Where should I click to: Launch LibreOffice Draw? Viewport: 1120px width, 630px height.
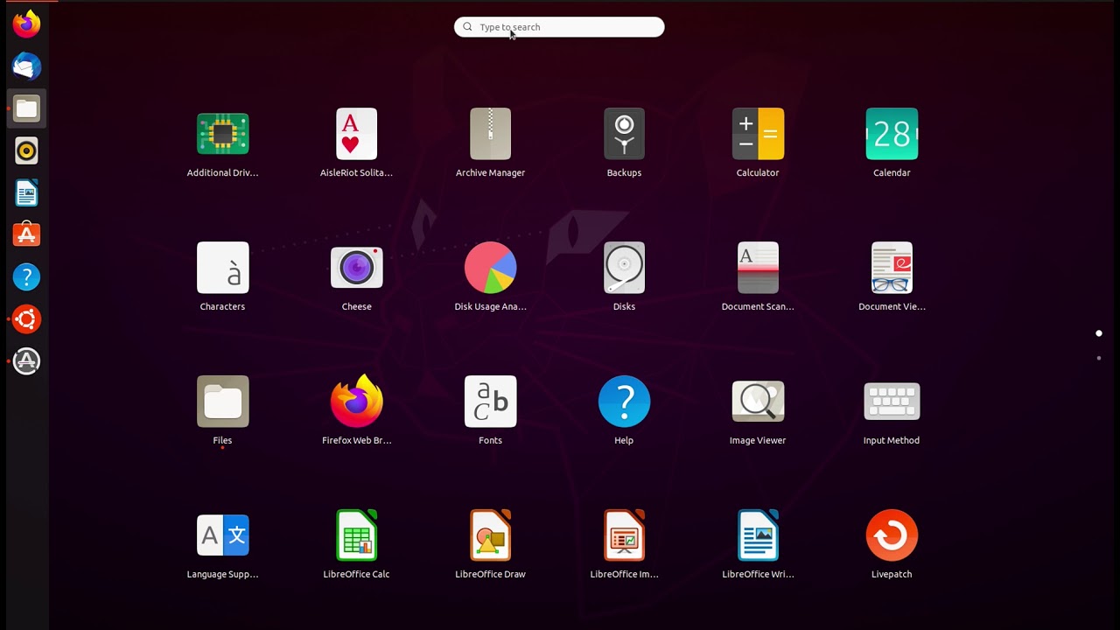pyautogui.click(x=490, y=536)
